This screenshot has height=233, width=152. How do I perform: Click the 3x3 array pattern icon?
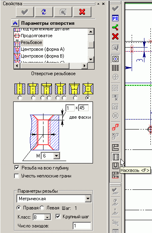click(115, 68)
